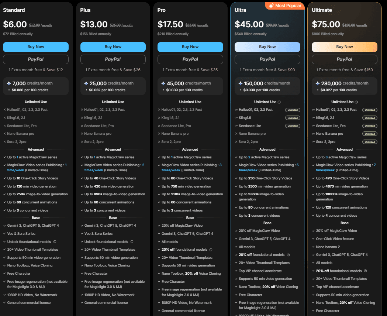The width and height of the screenshot is (387, 316).
Task: Click Unlimited badge beside Ultra's Kling1.6
Action: click(293, 118)
